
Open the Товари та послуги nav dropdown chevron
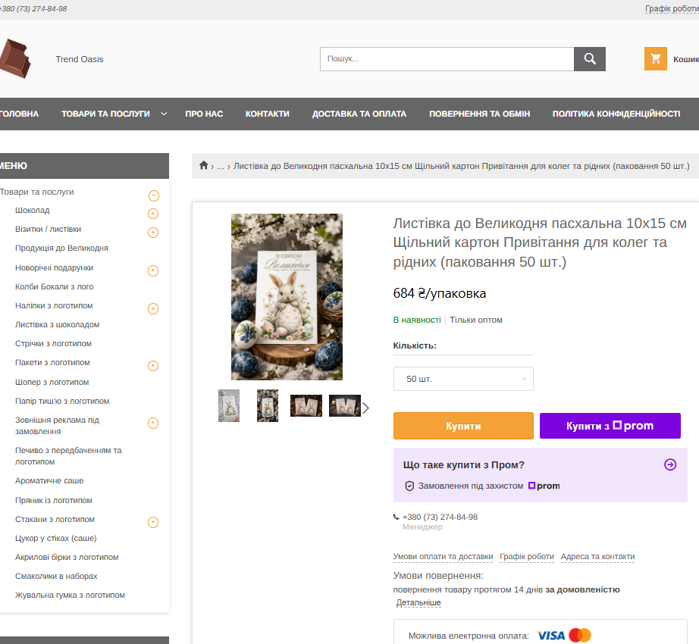pyautogui.click(x=164, y=114)
